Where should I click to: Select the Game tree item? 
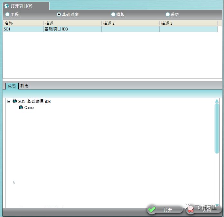point(29,108)
